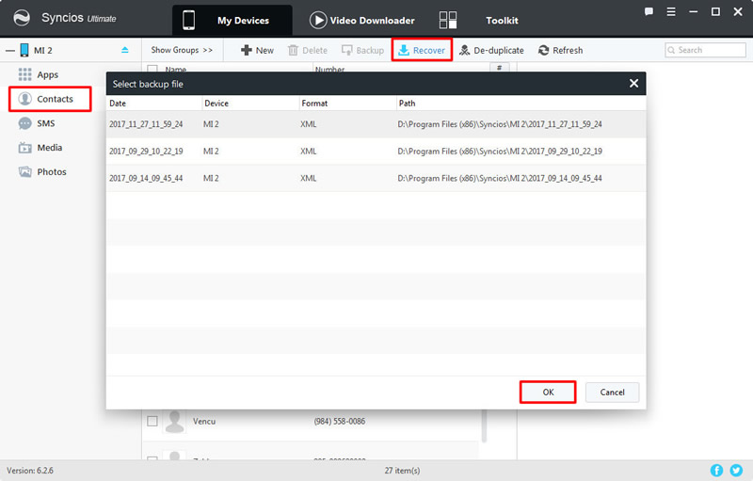The image size is (753, 481).
Task: Refresh the contacts list
Action: [560, 51]
